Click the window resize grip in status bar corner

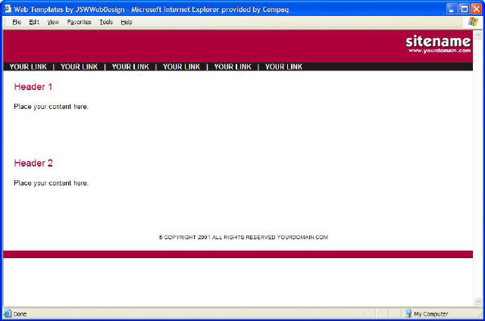click(479, 315)
